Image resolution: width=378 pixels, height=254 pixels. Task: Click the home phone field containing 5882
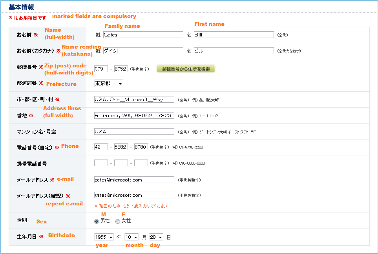click(121, 147)
